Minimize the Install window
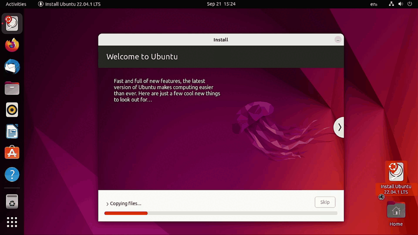 [338, 40]
